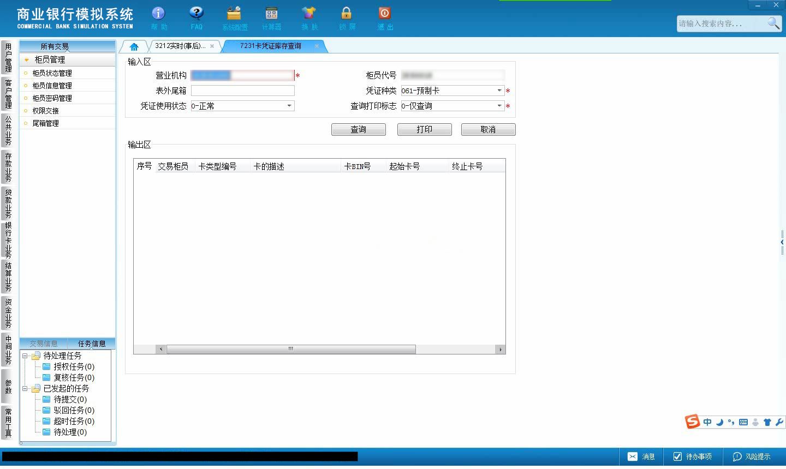The height and width of the screenshot is (469, 786).
Task: Click Sogou user account icon
Action: (755, 422)
